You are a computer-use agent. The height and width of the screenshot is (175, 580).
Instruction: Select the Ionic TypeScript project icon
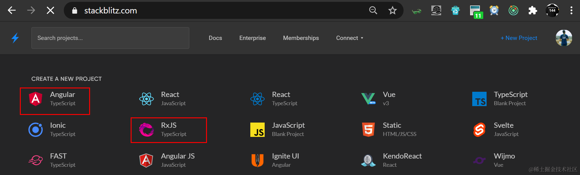(x=36, y=130)
